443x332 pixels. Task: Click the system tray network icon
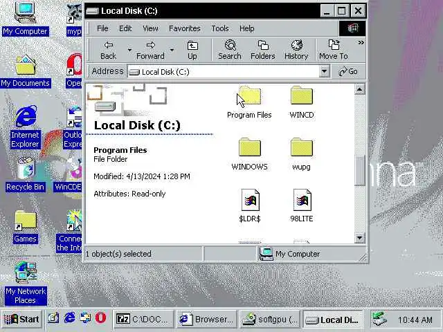379,319
